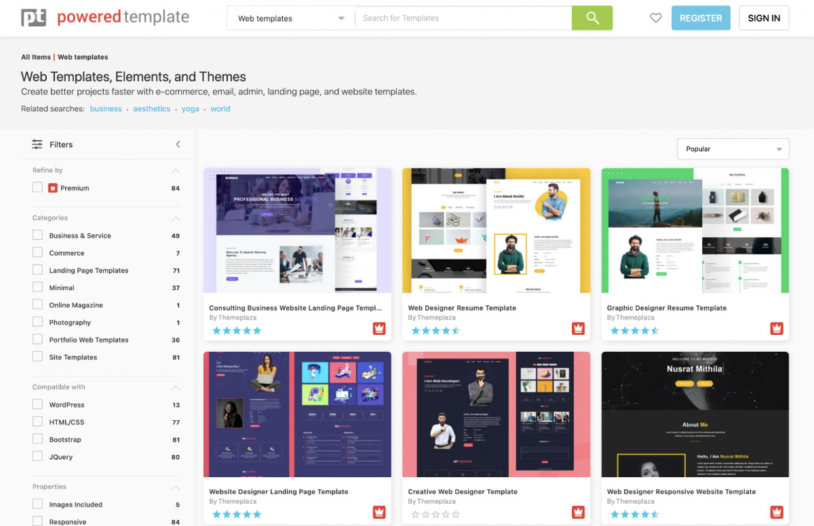Collapse filters panel with left chevron

(178, 144)
